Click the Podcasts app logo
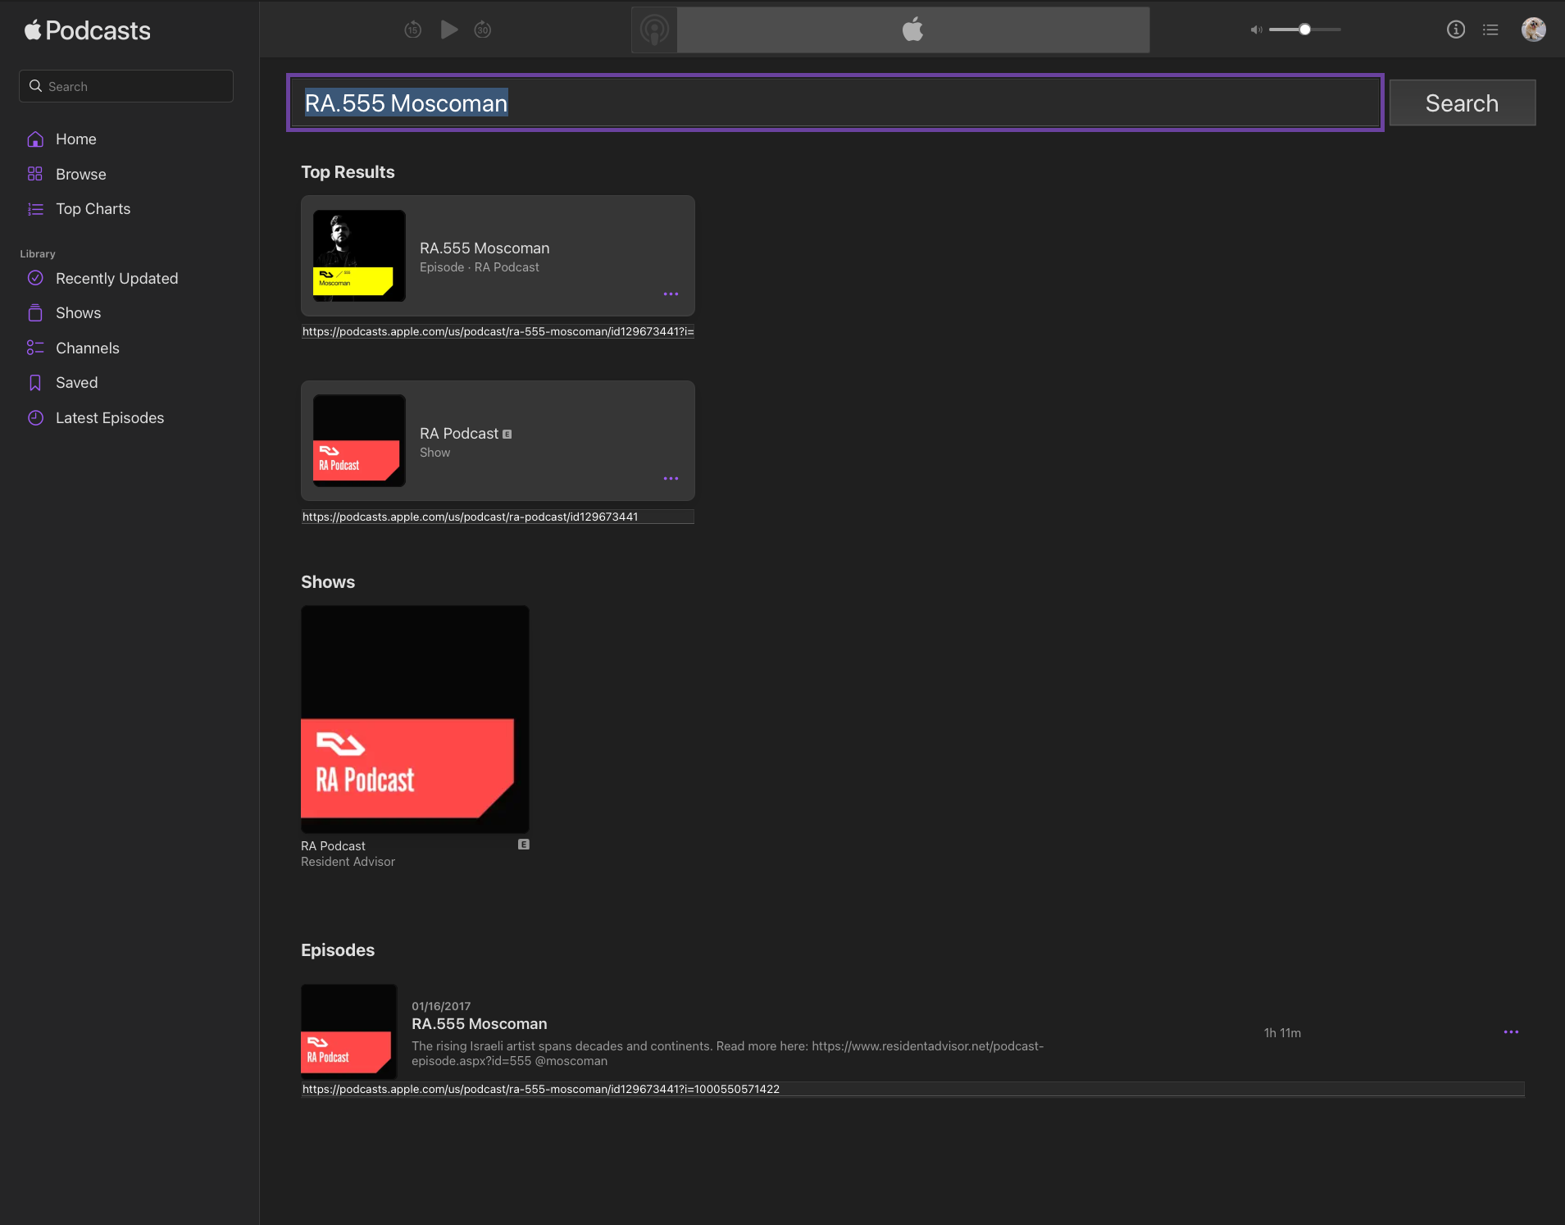This screenshot has width=1565, height=1225. (87, 30)
